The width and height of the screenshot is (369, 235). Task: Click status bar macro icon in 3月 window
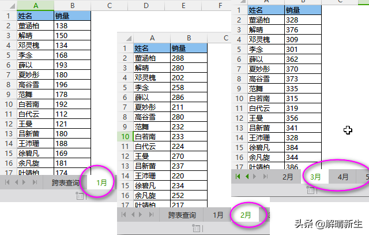click(310, 190)
